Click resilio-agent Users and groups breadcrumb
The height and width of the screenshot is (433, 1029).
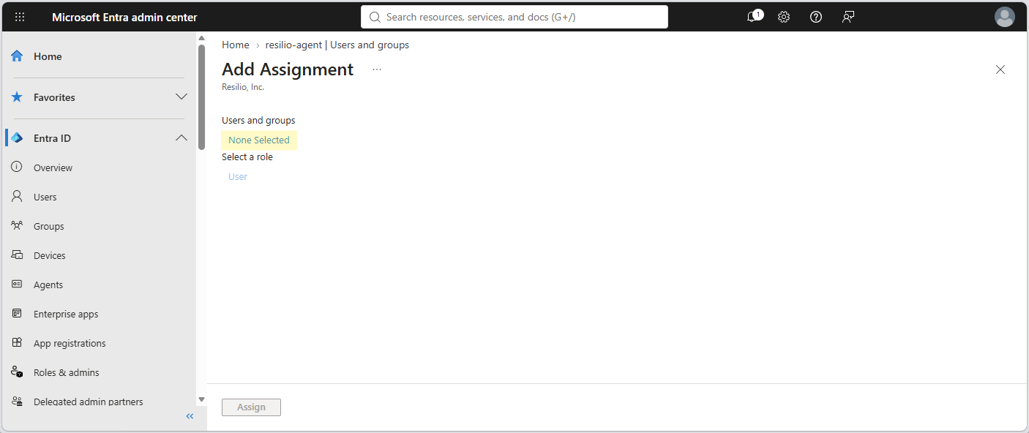coord(337,45)
